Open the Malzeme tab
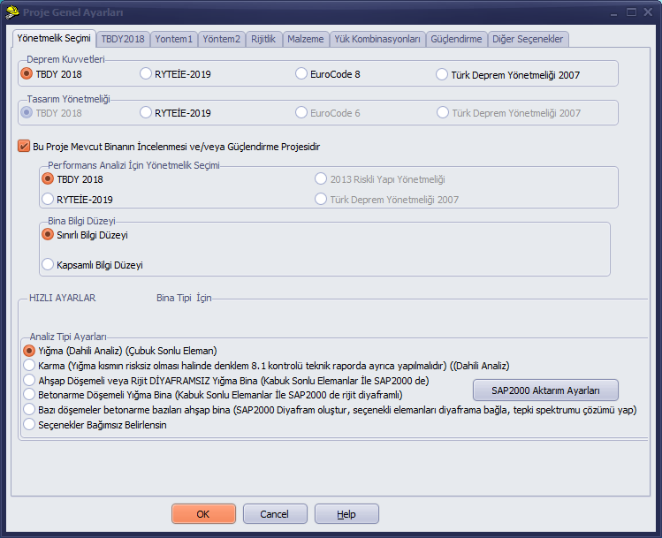This screenshot has width=662, height=538. click(x=305, y=39)
